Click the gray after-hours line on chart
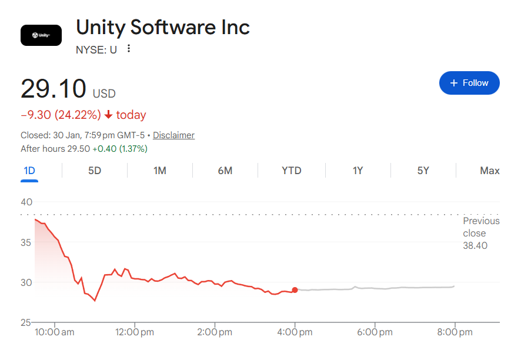 pyautogui.click(x=375, y=288)
